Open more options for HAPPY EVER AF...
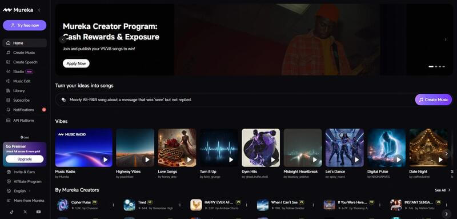 (247, 205)
